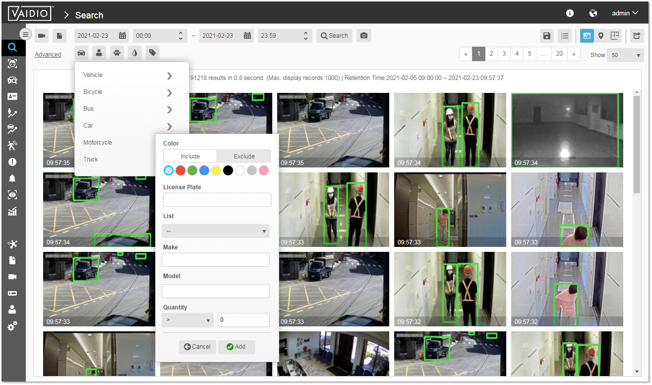Open the Quantity operator dropdown
Screen dimensions: 652x385
tap(188, 320)
